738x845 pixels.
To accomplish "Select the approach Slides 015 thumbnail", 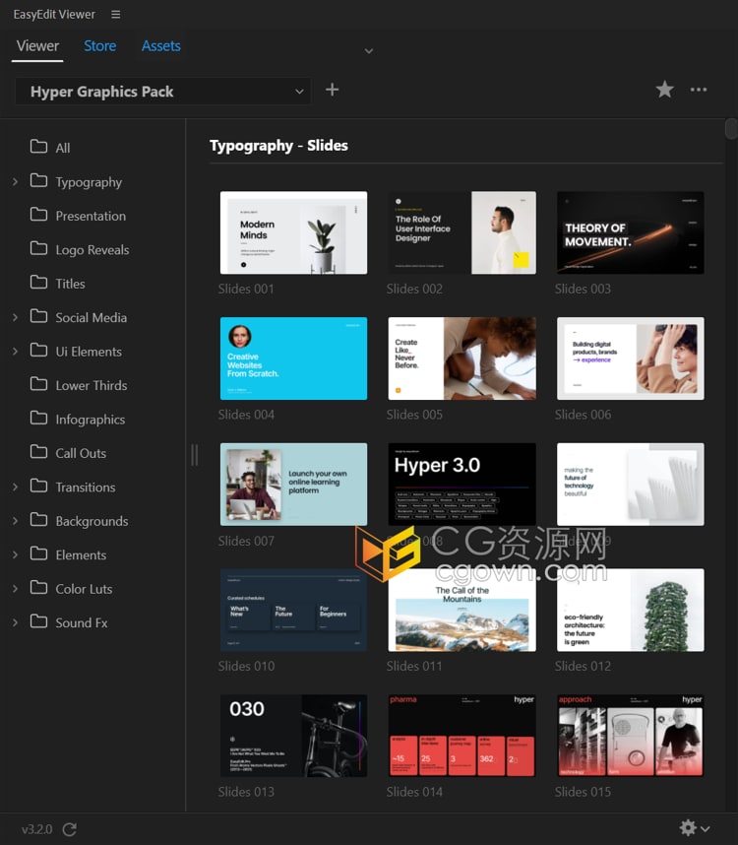I will point(631,736).
